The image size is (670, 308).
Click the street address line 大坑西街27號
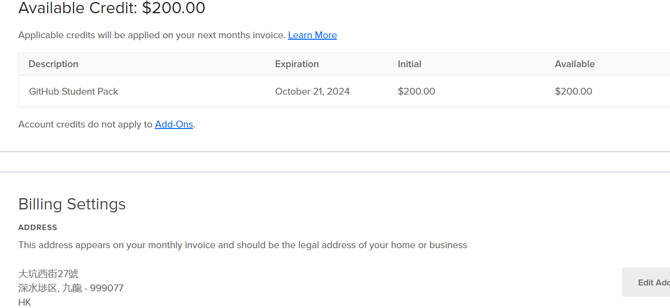click(x=48, y=274)
